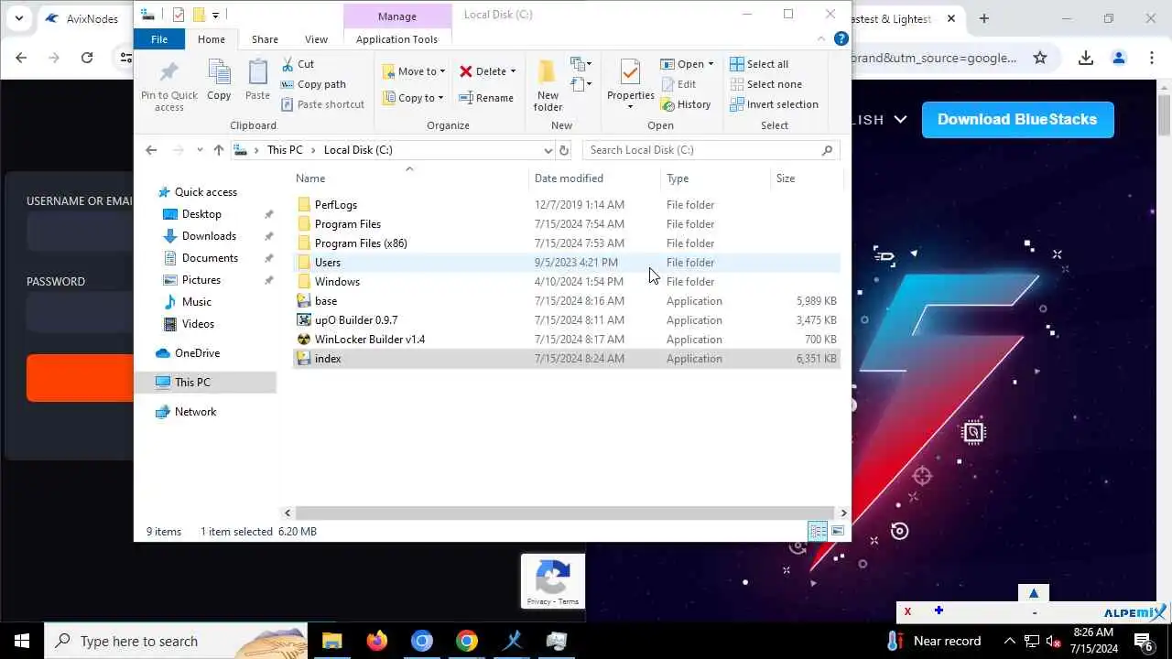Screen dimensions: 1172x659
Task: Click Download BlueStacks button in browser
Action: (x=1017, y=120)
